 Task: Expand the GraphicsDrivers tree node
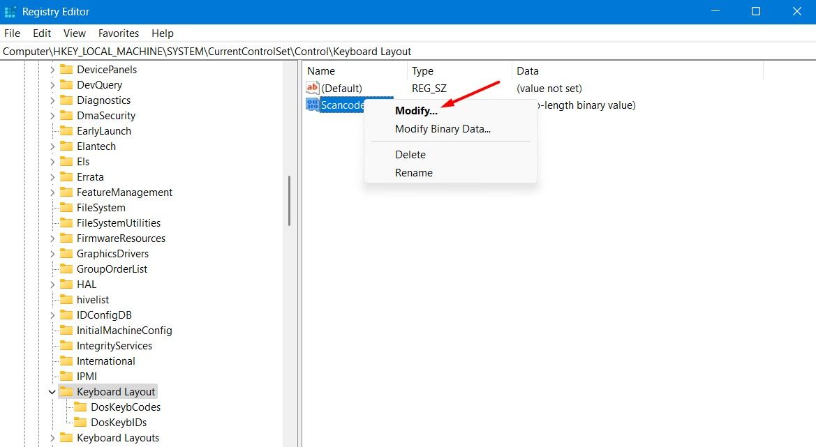pyautogui.click(x=52, y=254)
